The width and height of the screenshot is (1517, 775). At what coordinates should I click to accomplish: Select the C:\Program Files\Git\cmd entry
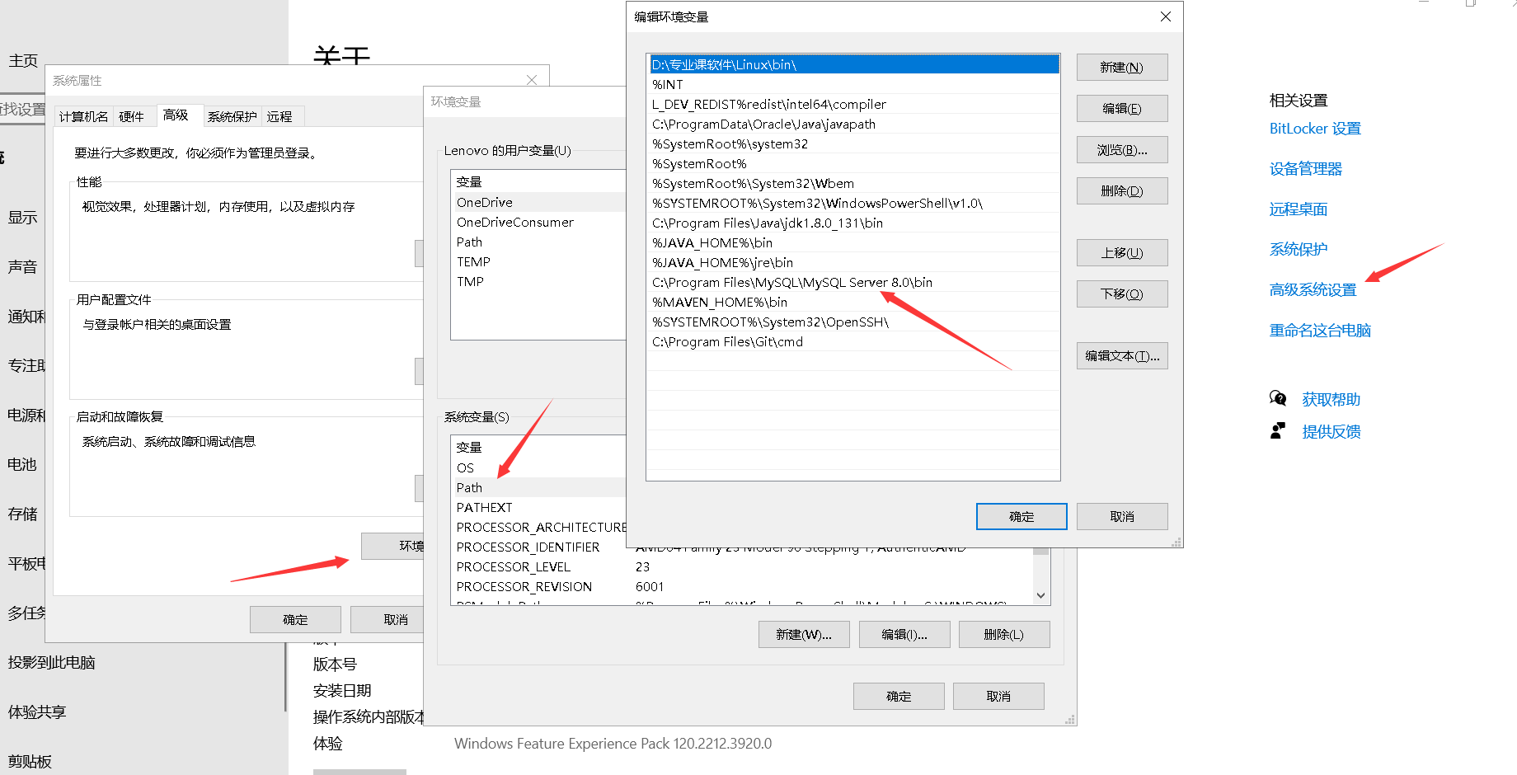(853, 341)
